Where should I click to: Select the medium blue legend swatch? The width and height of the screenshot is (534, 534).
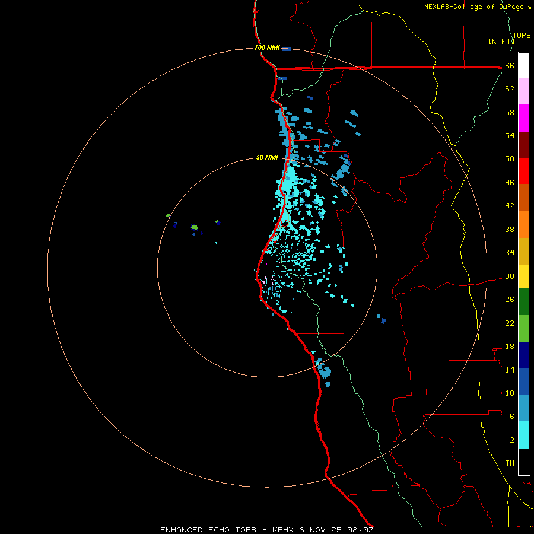(x=524, y=382)
